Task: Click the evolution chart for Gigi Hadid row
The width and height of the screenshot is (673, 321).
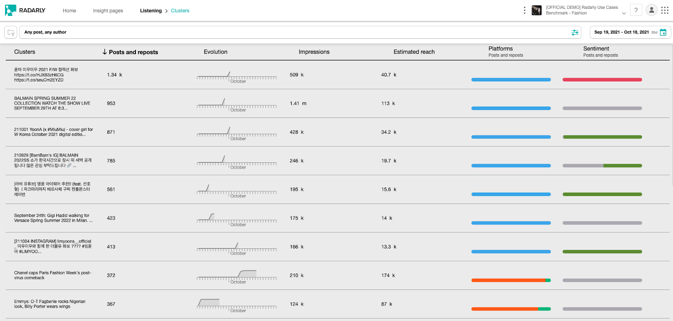Action: click(237, 219)
